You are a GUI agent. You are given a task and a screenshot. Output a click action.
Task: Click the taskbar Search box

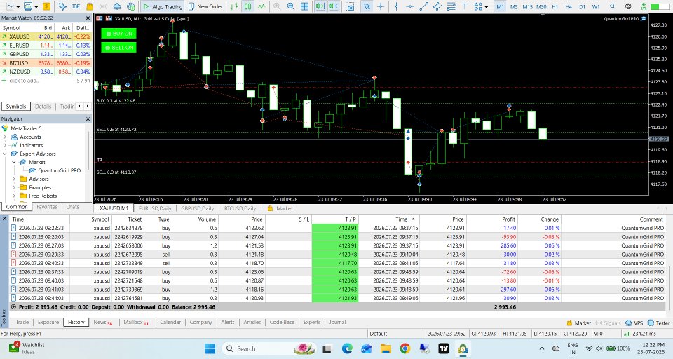(x=269, y=348)
